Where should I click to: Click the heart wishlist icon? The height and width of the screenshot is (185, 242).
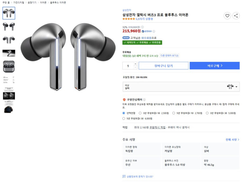tap(228, 16)
